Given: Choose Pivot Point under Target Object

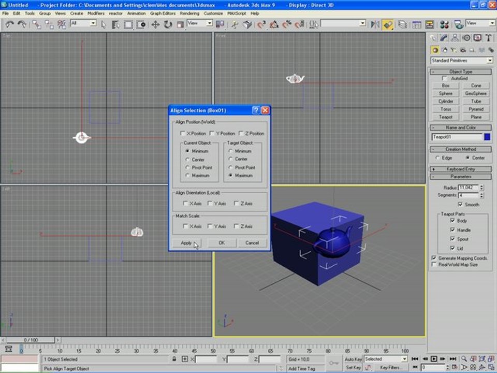Looking at the screenshot, I should point(230,168).
